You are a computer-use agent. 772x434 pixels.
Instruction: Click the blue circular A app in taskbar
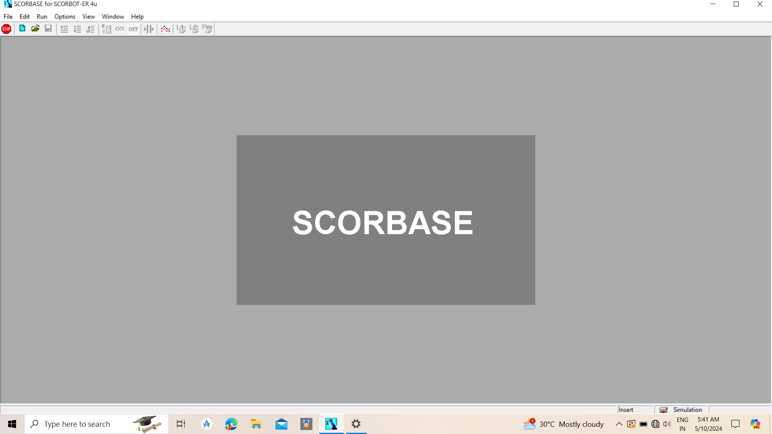pos(206,424)
